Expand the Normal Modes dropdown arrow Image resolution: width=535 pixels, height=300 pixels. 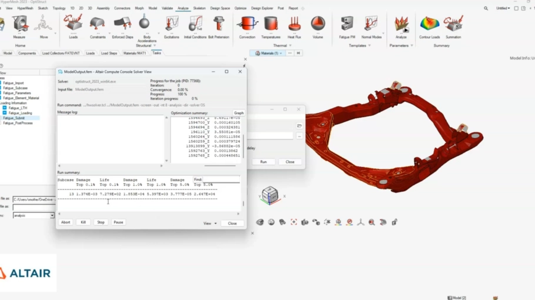point(383,34)
